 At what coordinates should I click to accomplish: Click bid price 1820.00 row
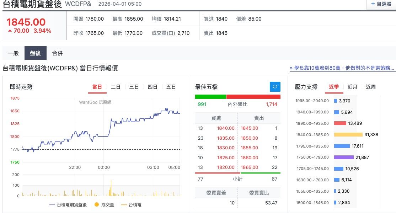pos(226,167)
